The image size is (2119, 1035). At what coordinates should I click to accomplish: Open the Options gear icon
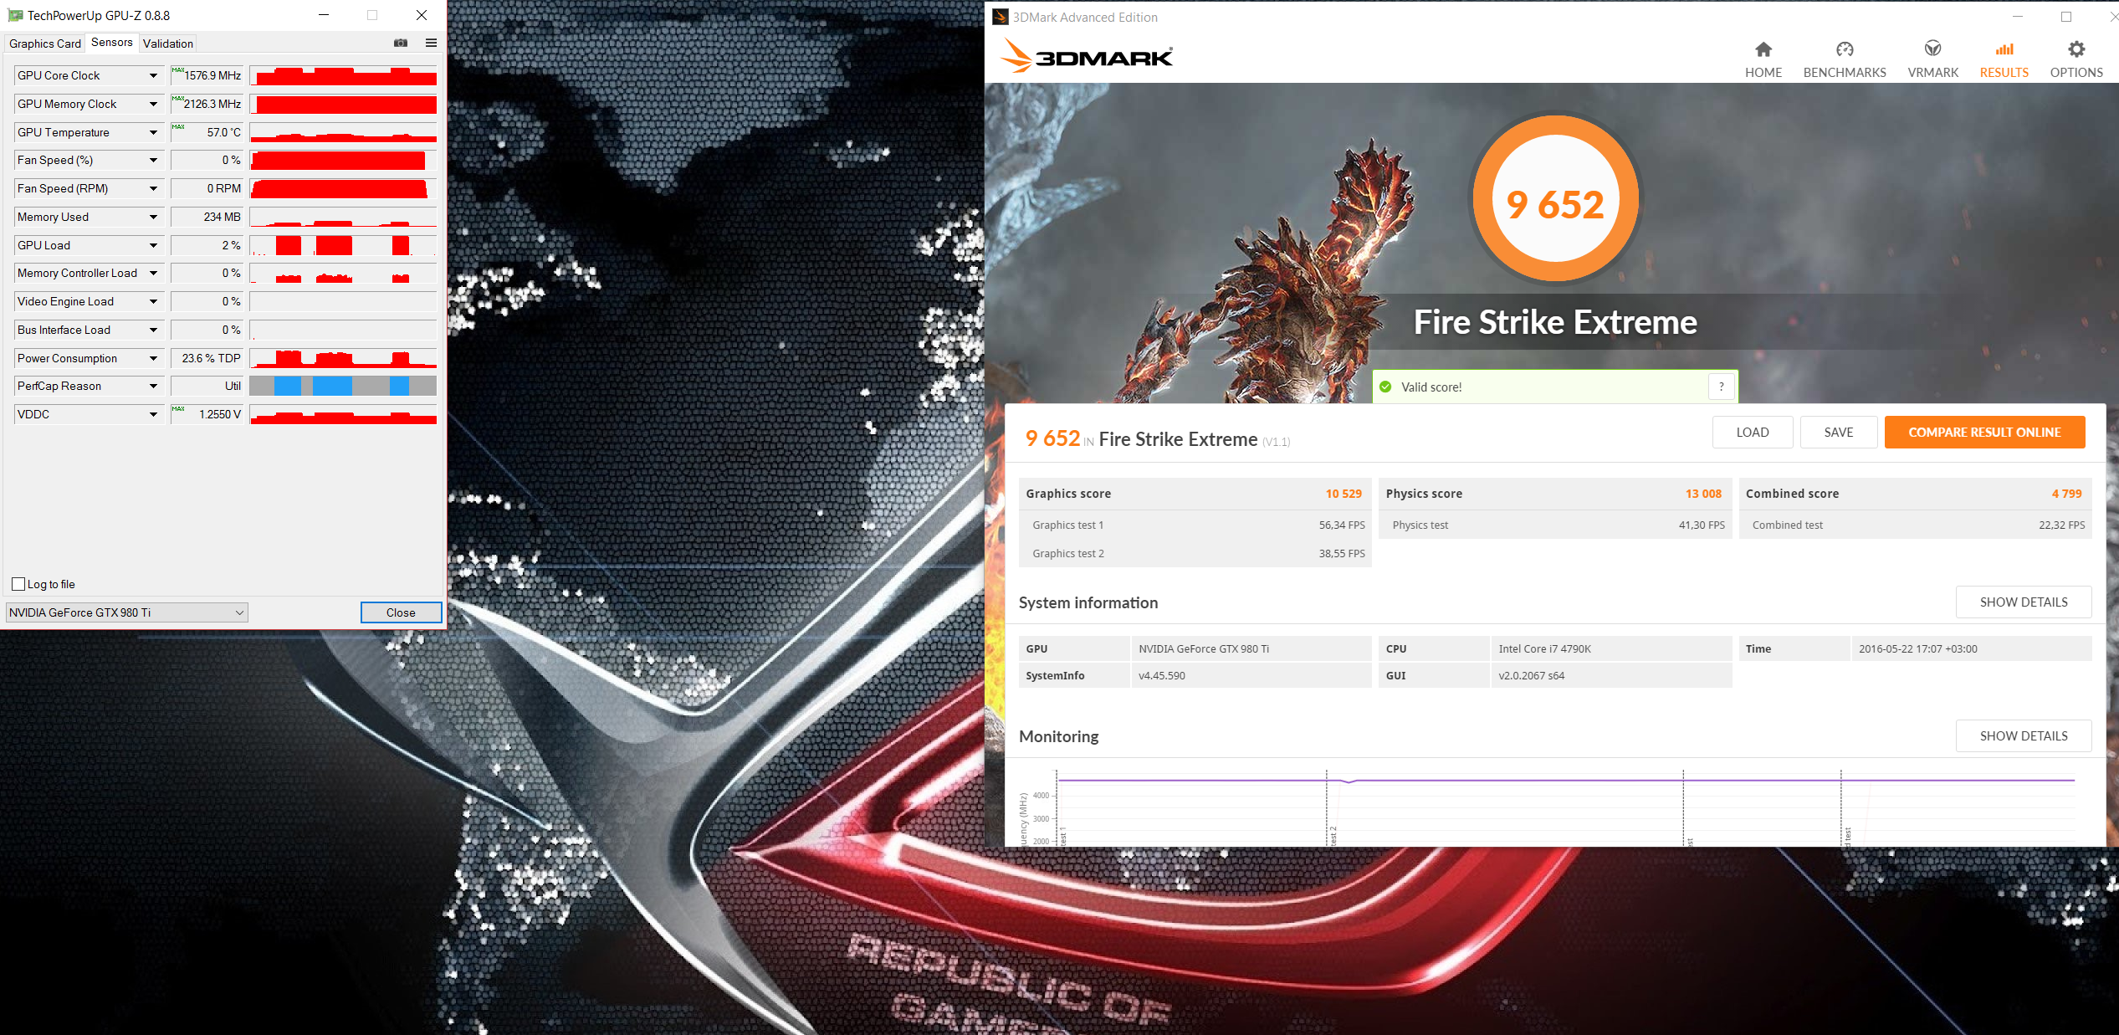[x=2075, y=49]
